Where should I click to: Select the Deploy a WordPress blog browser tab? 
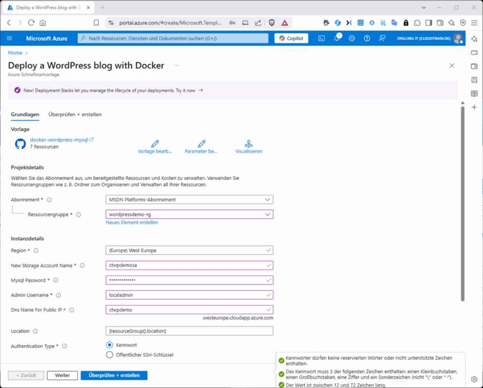49,8
